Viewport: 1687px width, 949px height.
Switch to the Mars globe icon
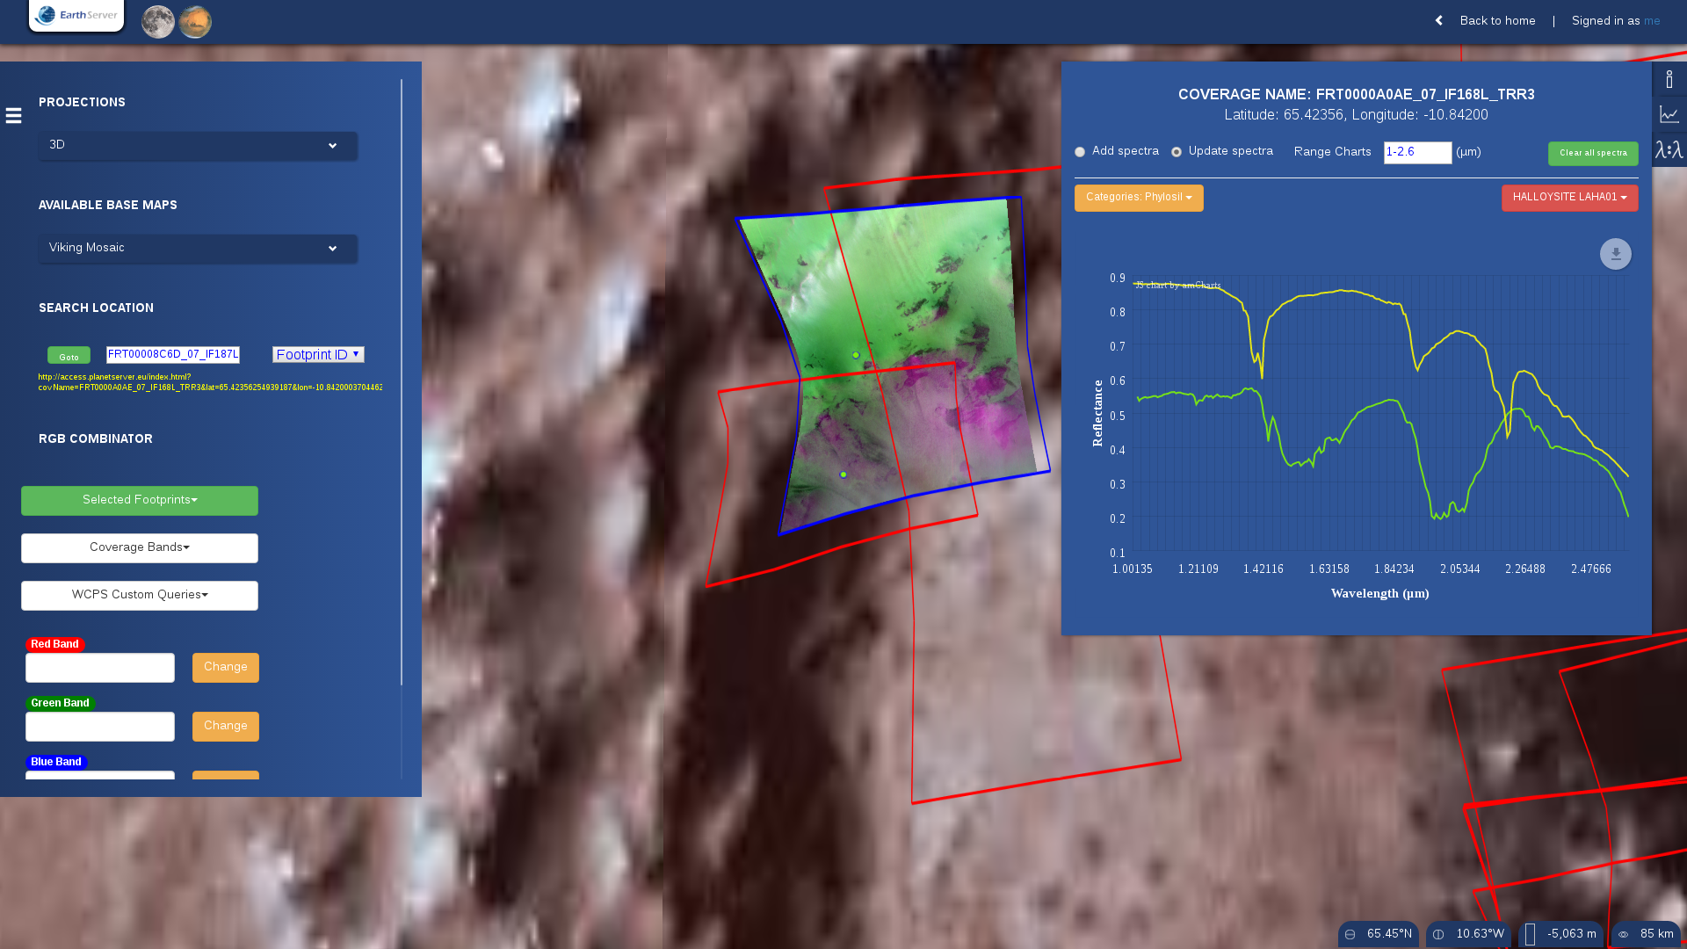point(195,22)
